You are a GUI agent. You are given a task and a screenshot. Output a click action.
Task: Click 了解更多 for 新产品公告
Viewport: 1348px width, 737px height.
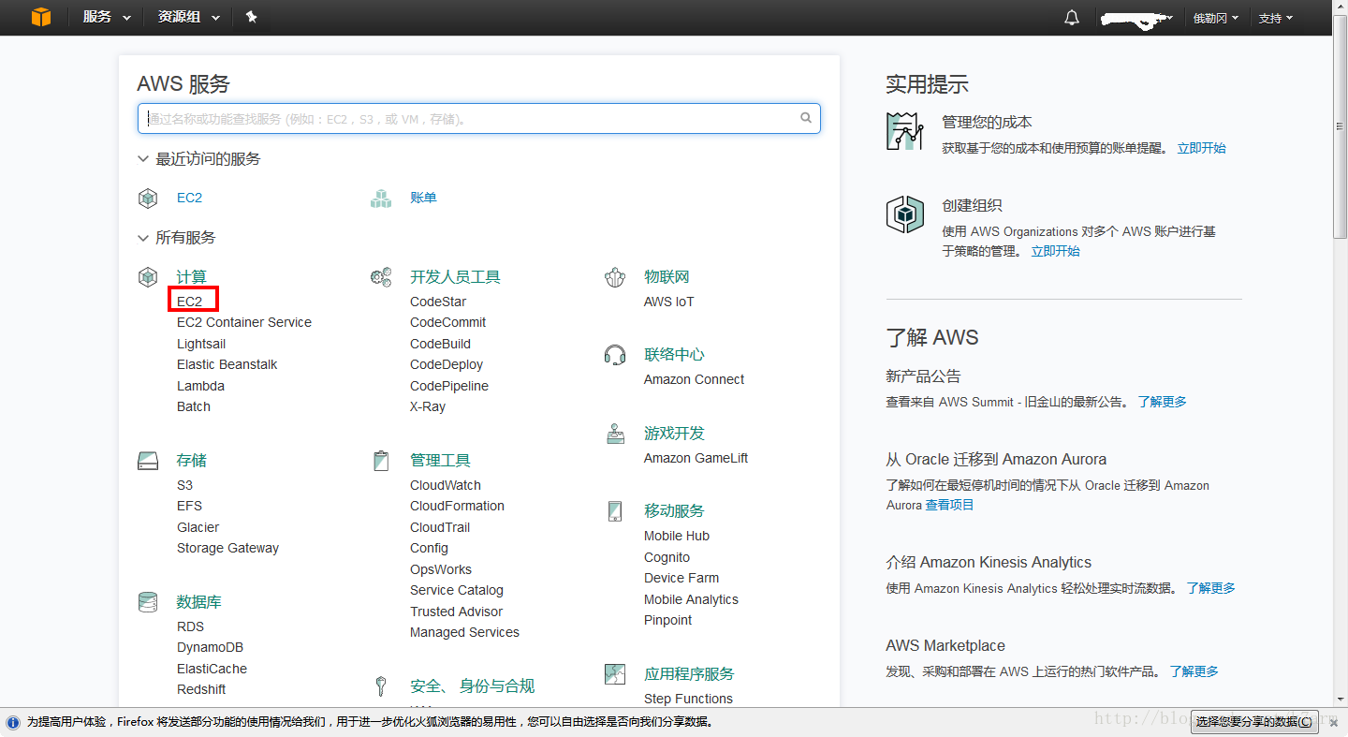coord(1162,402)
